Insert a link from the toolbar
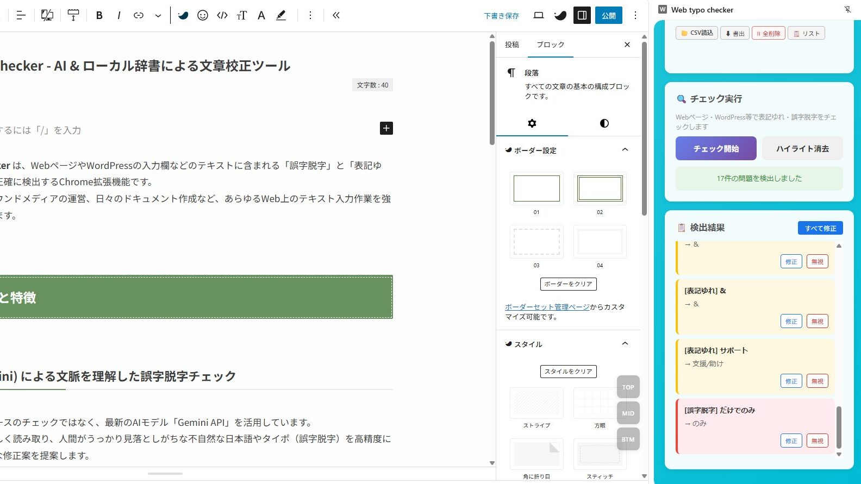The image size is (861, 484). point(139,15)
